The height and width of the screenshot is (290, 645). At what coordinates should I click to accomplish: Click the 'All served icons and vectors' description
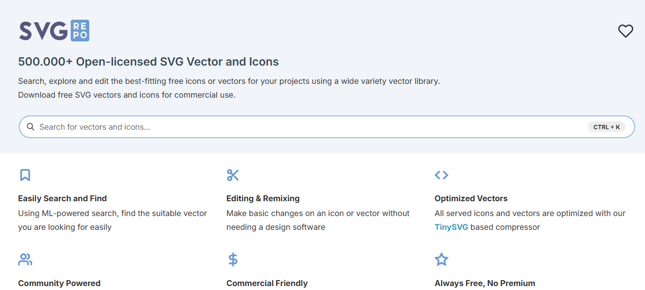(x=530, y=220)
